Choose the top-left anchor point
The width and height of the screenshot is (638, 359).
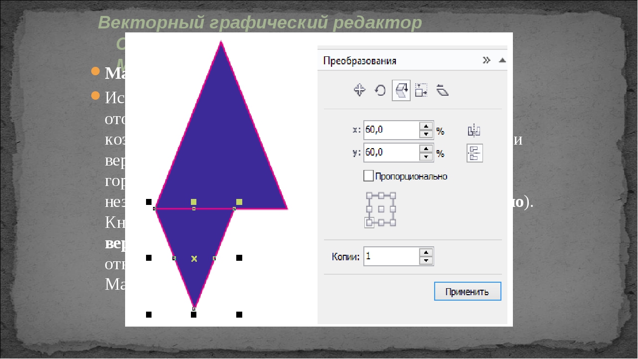tap(369, 195)
